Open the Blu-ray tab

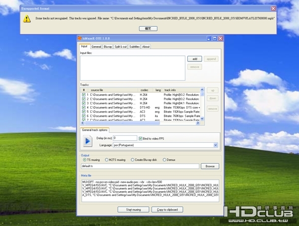(x=108, y=46)
